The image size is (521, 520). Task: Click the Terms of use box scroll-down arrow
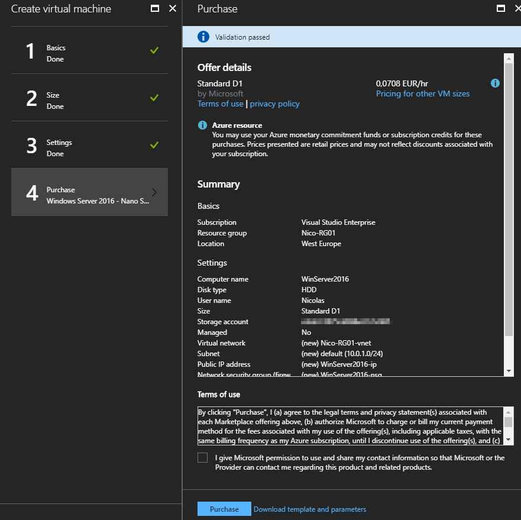click(x=508, y=440)
